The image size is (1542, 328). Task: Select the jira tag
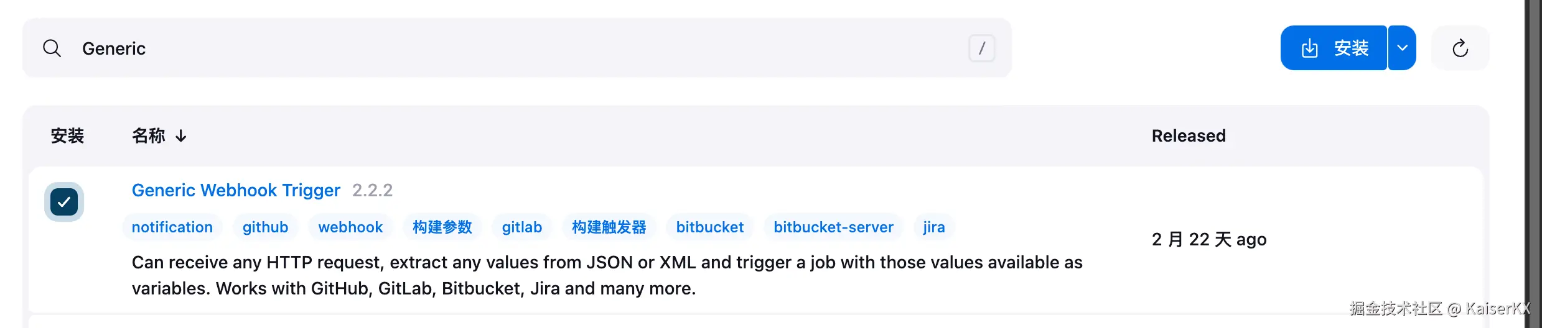933,227
